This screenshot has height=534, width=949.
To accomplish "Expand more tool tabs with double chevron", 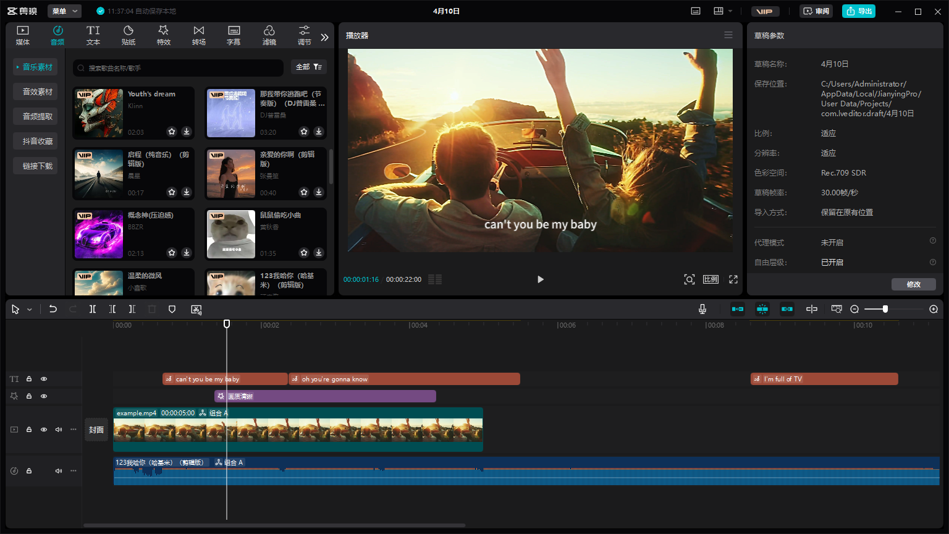I will (324, 37).
